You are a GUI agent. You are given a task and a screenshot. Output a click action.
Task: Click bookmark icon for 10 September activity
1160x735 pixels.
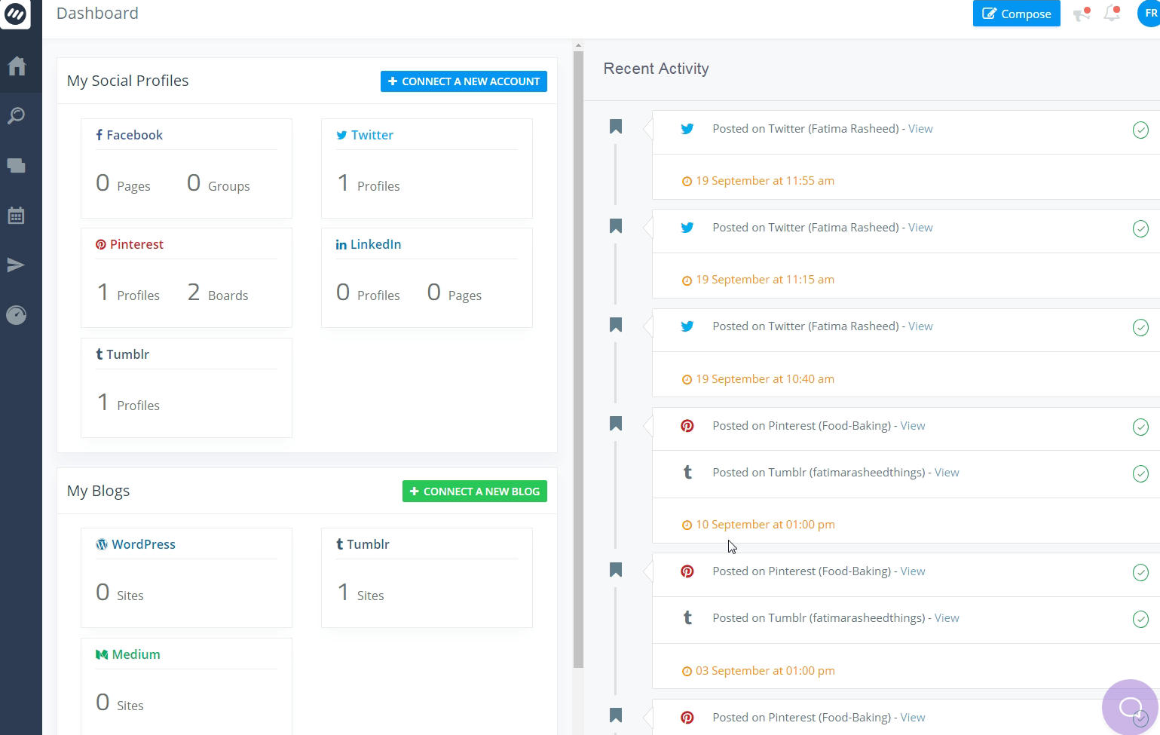(x=616, y=424)
